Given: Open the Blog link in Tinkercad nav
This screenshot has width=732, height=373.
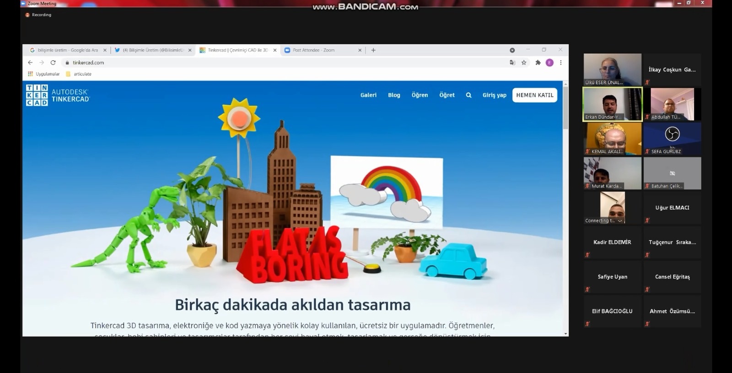Looking at the screenshot, I should pyautogui.click(x=394, y=95).
